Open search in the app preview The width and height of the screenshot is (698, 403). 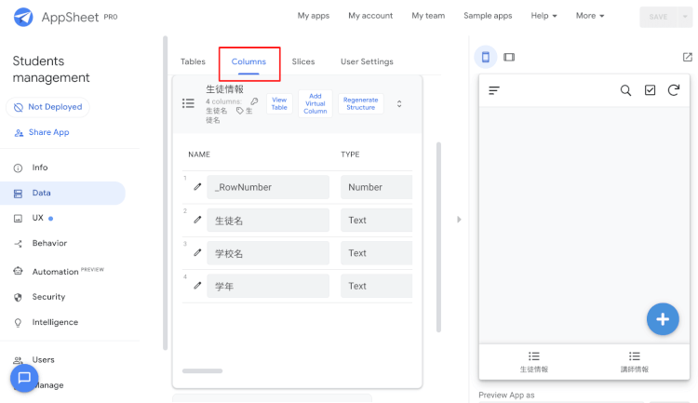(626, 90)
